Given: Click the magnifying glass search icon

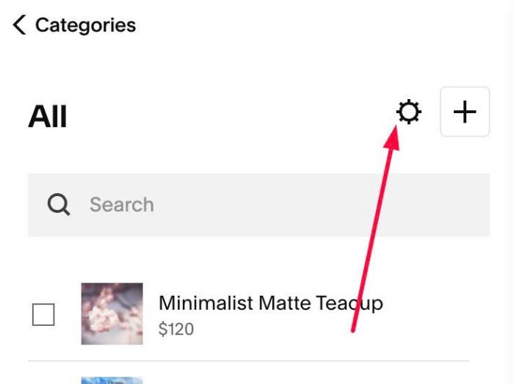Looking at the screenshot, I should click(x=59, y=204).
